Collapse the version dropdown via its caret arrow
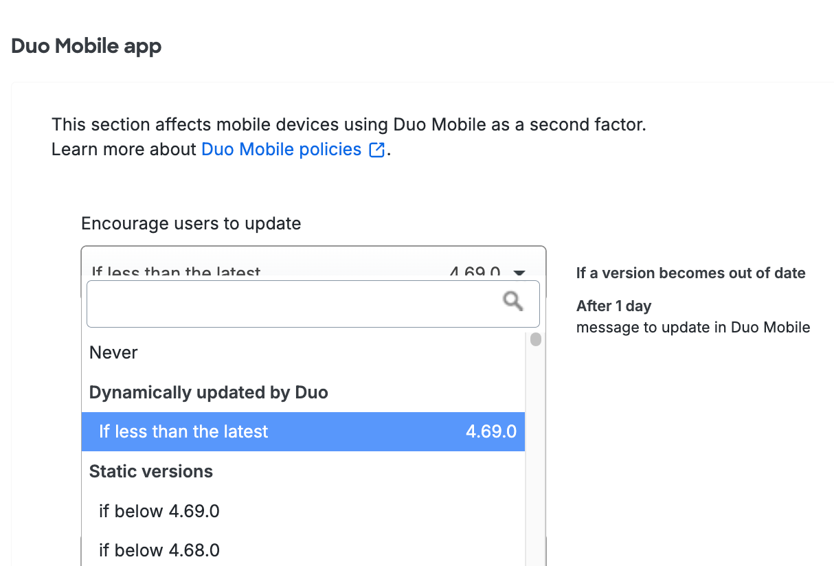The height and width of the screenshot is (566, 834). [520, 273]
